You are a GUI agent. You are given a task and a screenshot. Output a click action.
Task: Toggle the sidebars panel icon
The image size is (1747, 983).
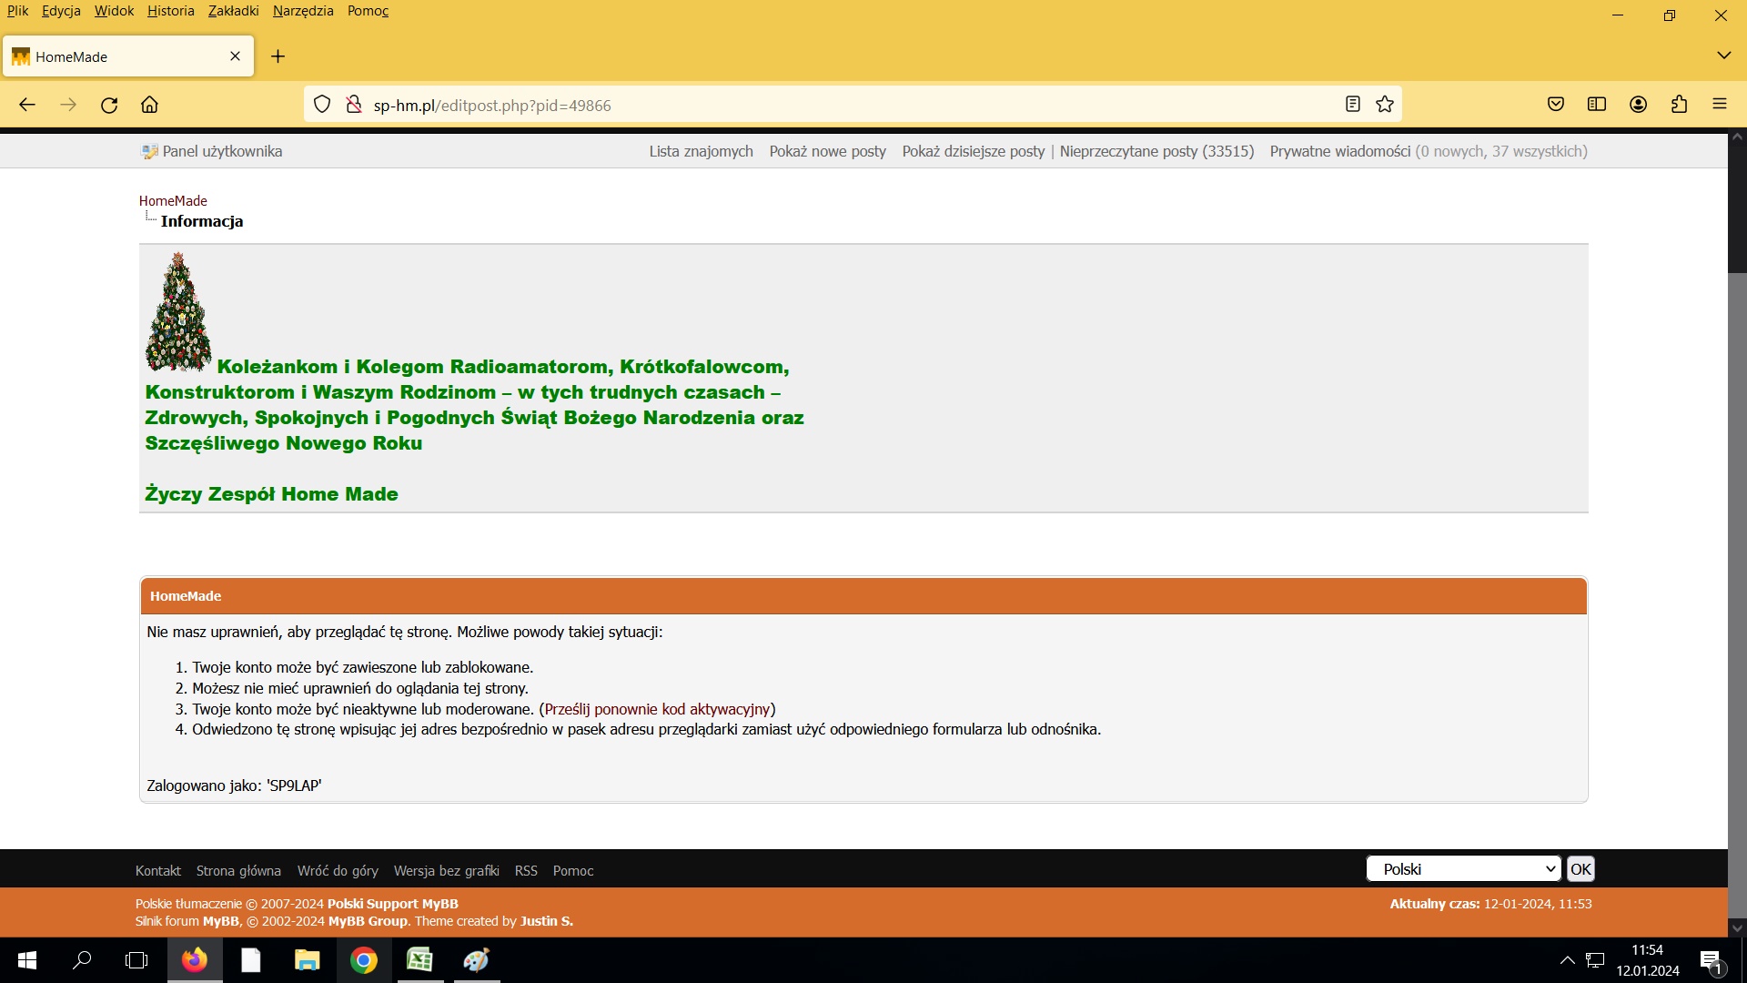(x=1597, y=105)
